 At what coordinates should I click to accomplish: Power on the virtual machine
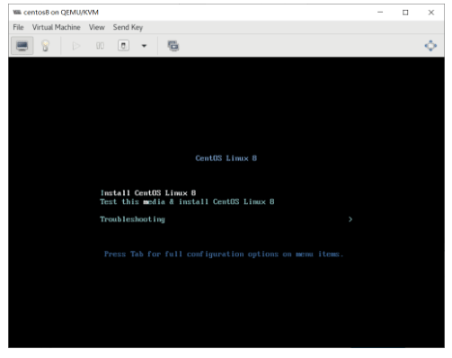76,46
